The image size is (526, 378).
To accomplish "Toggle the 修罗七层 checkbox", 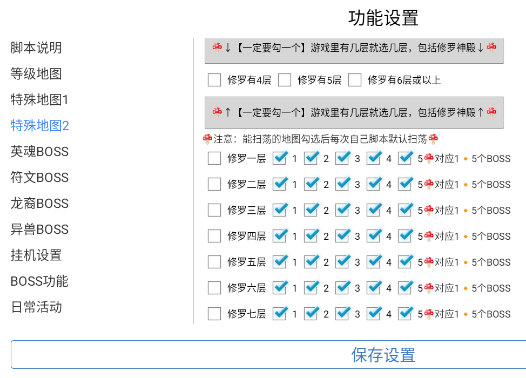I will 214,314.
